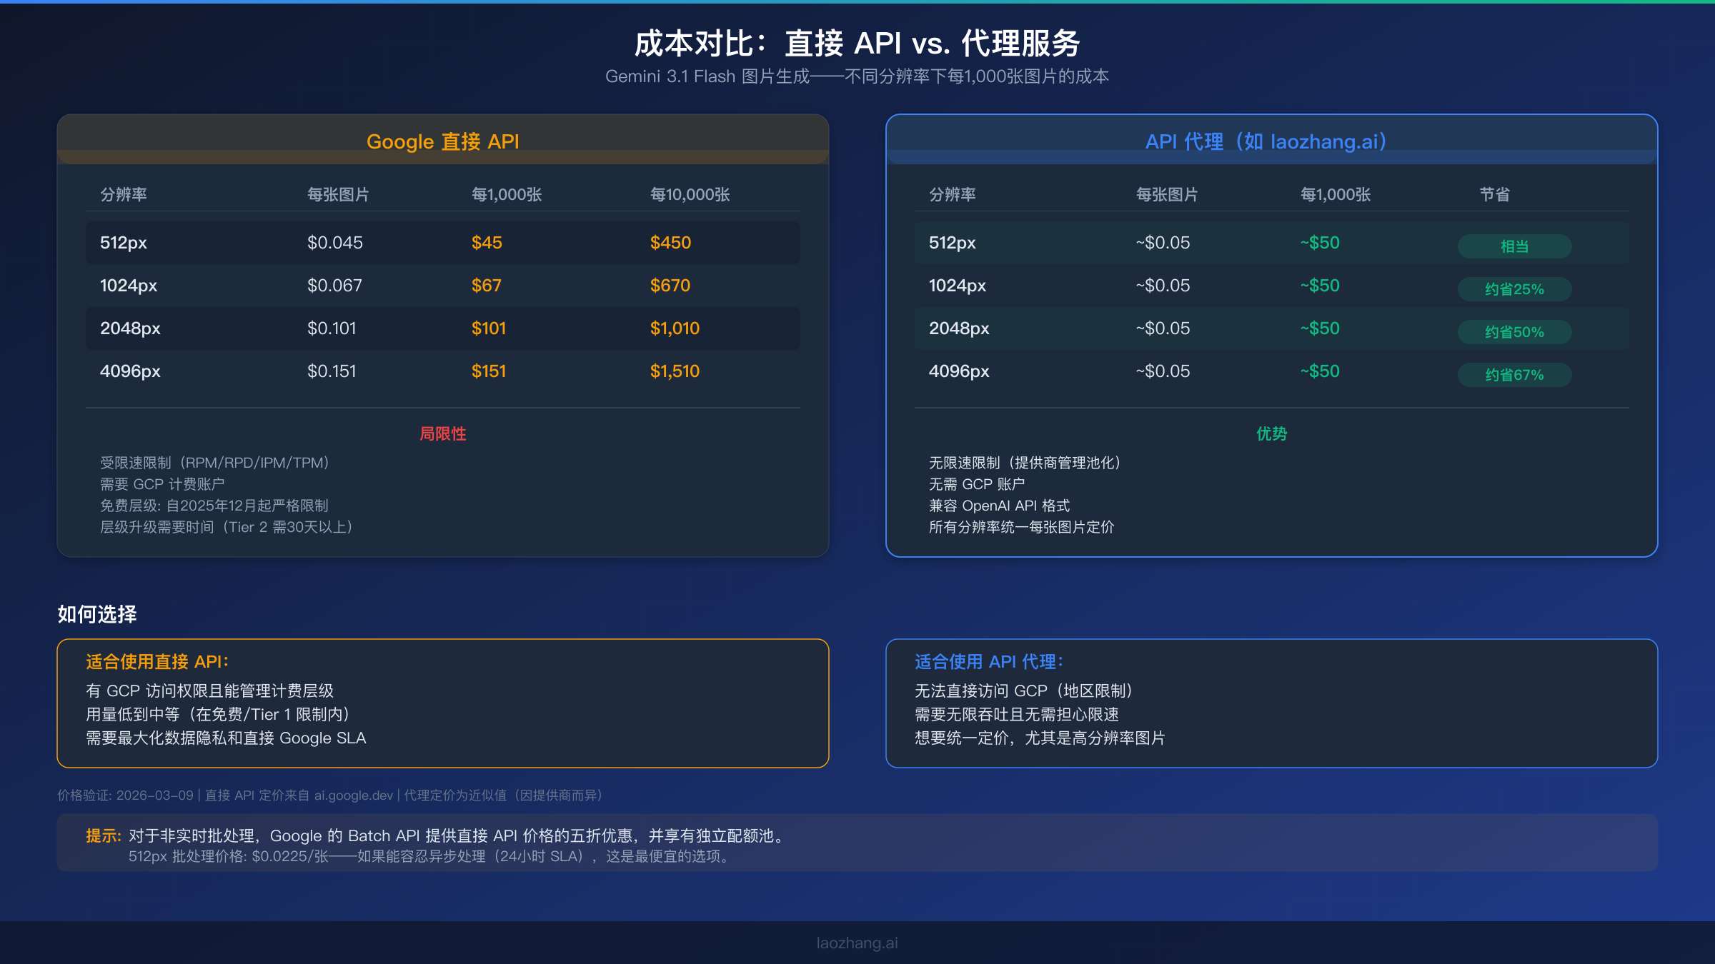
Task: Select the 约省67% savings badge
Action: [1514, 374]
